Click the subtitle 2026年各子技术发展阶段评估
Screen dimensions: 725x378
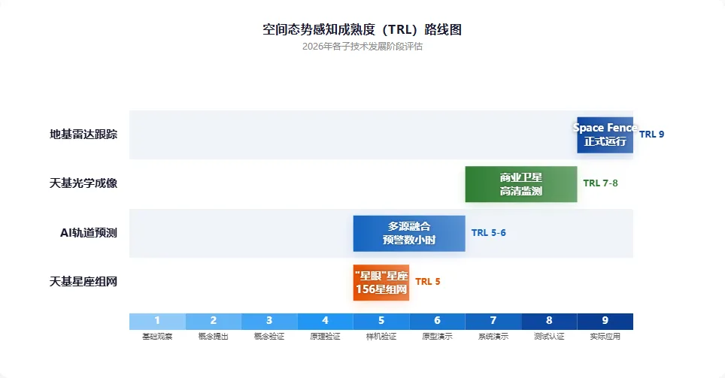[x=362, y=46]
